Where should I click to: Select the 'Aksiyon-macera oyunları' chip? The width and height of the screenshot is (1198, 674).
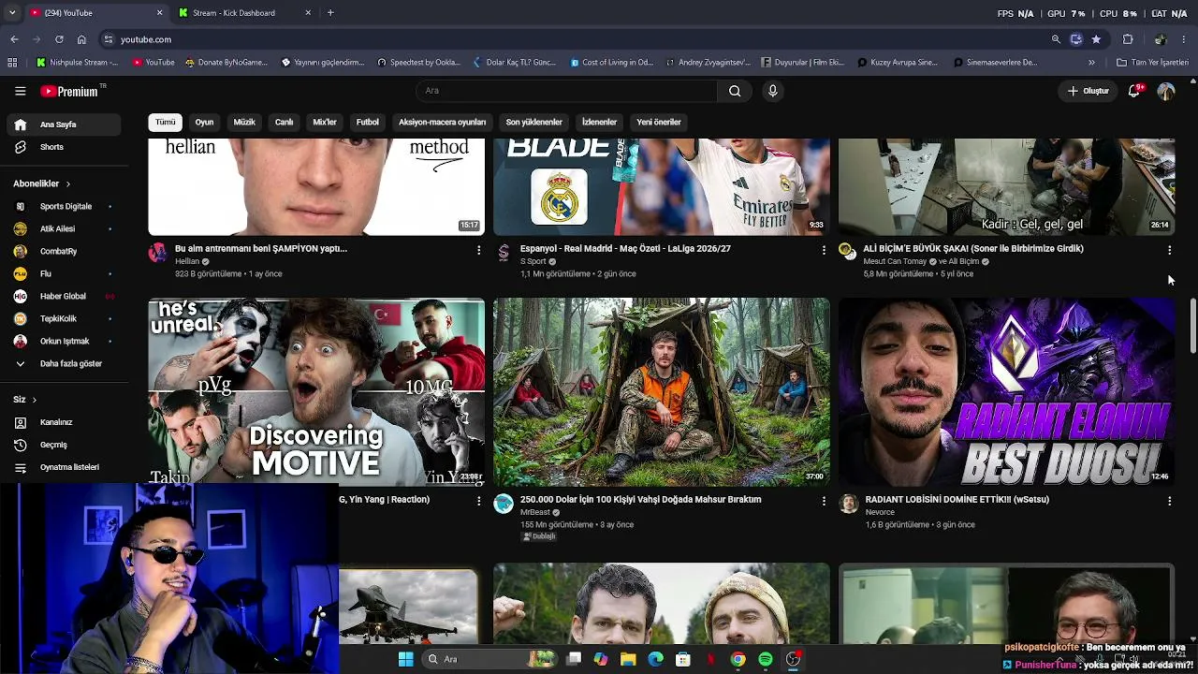(442, 123)
